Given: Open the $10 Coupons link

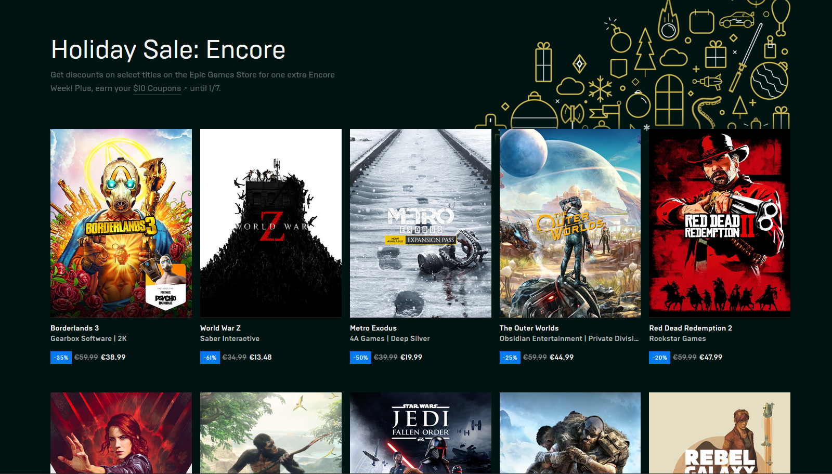Looking at the screenshot, I should coord(157,88).
